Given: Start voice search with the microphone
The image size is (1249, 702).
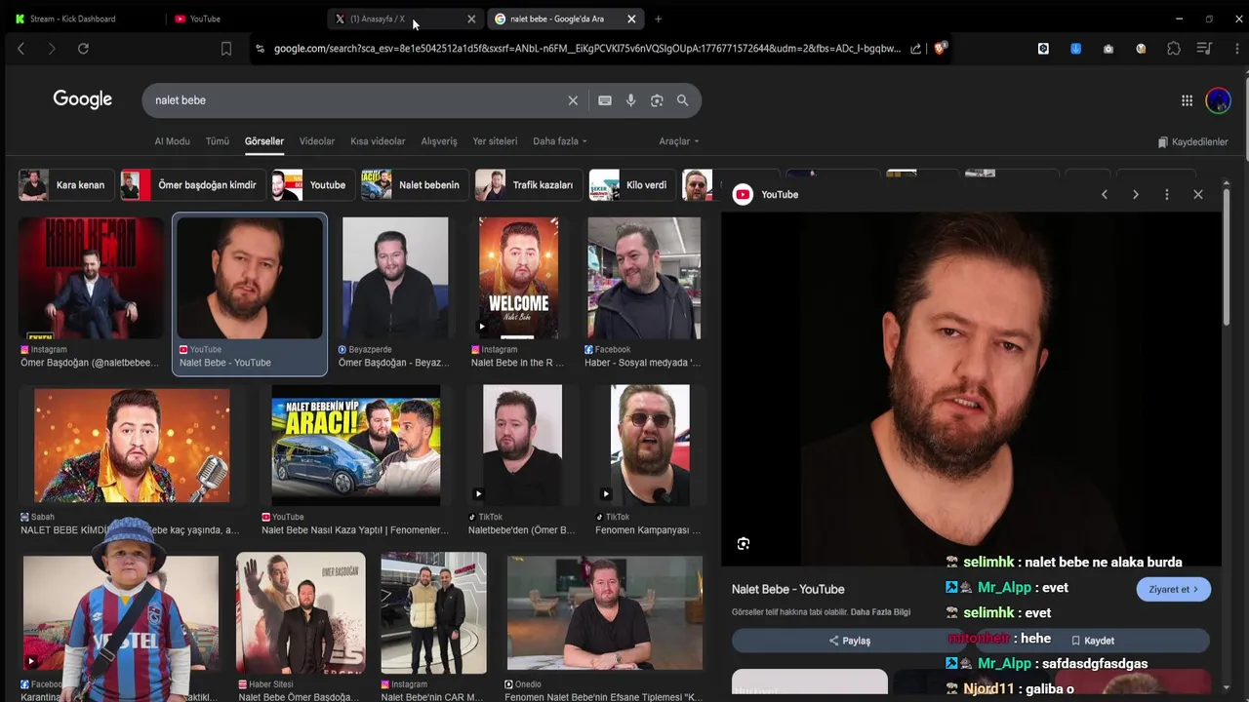Looking at the screenshot, I should coord(630,100).
